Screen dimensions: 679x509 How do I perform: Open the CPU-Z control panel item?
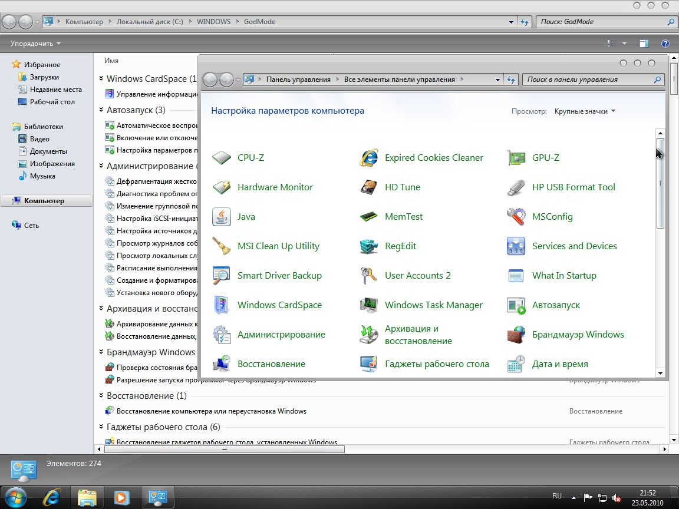point(250,158)
